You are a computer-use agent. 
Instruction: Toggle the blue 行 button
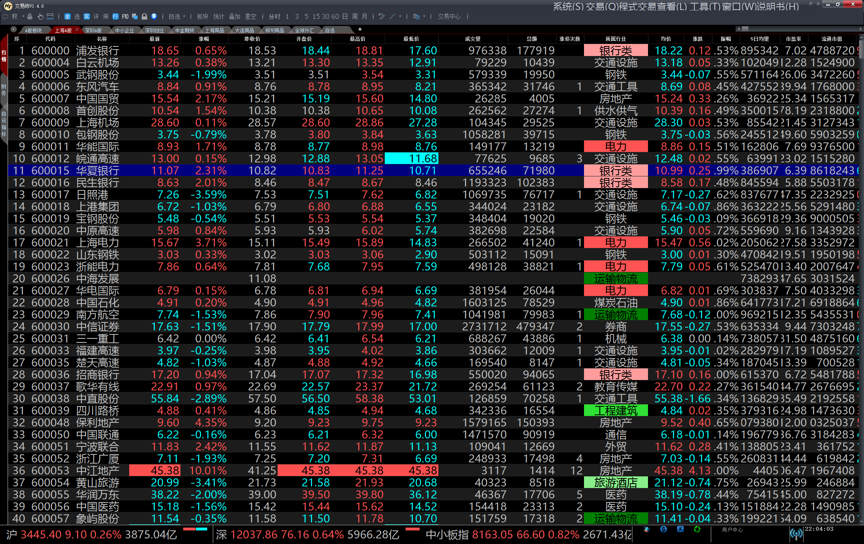116,16
